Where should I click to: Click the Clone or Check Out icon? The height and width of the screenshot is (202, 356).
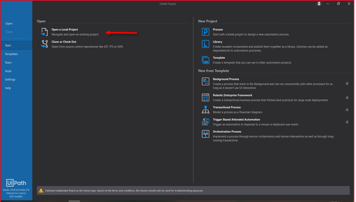[x=44, y=44]
